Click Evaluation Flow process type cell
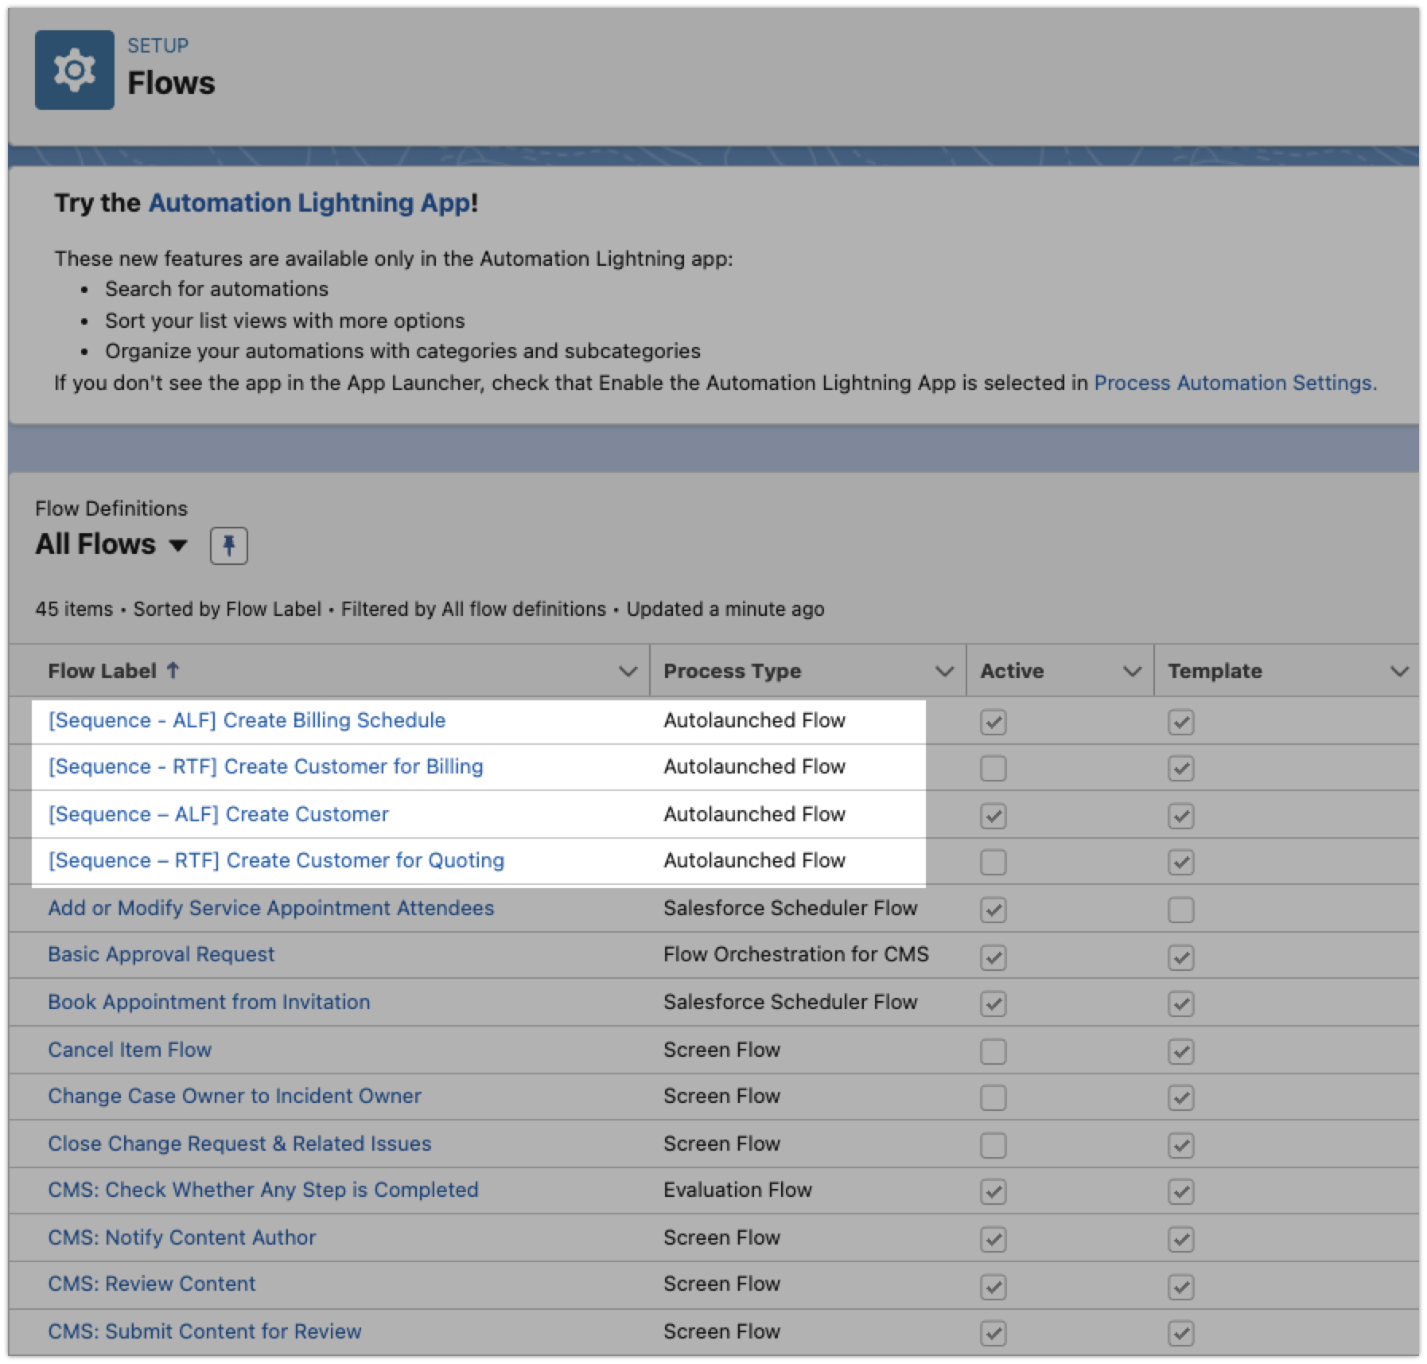This screenshot has width=1427, height=1364. (x=737, y=1190)
